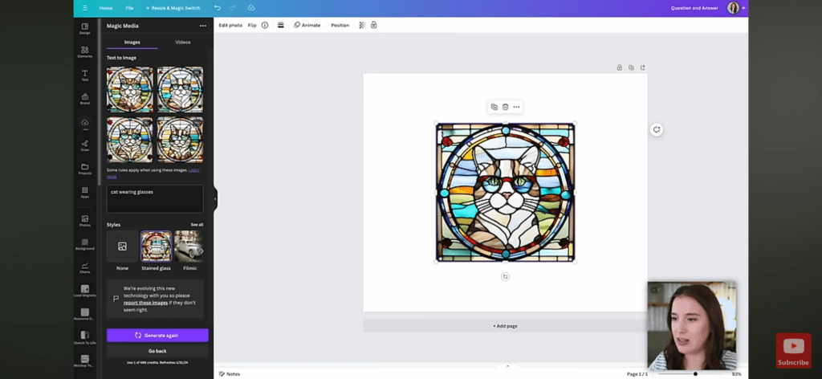822x379 pixels.
Task: Click the add page icon above canvas
Action: coord(643,67)
